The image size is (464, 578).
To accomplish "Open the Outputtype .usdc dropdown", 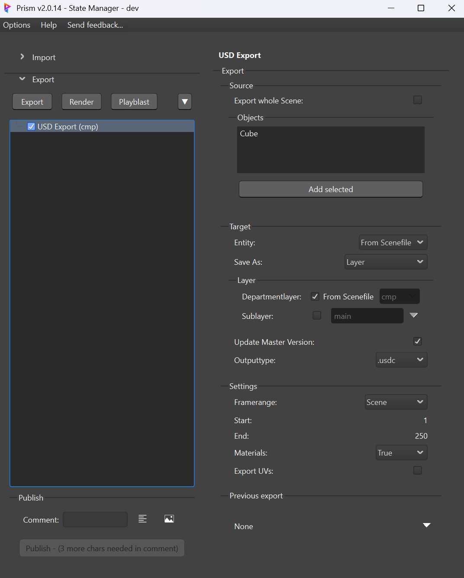I will 401,360.
